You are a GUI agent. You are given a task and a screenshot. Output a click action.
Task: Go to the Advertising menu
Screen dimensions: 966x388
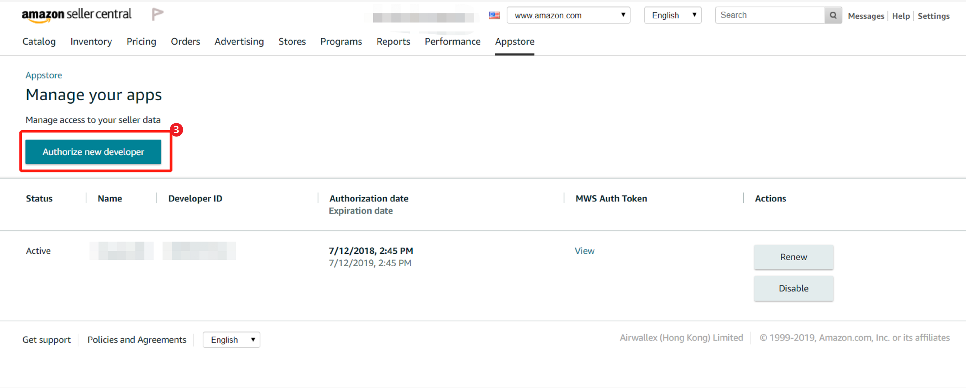coord(239,42)
